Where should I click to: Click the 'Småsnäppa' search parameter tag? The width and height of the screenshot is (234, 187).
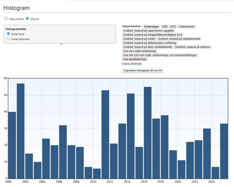[151, 26]
